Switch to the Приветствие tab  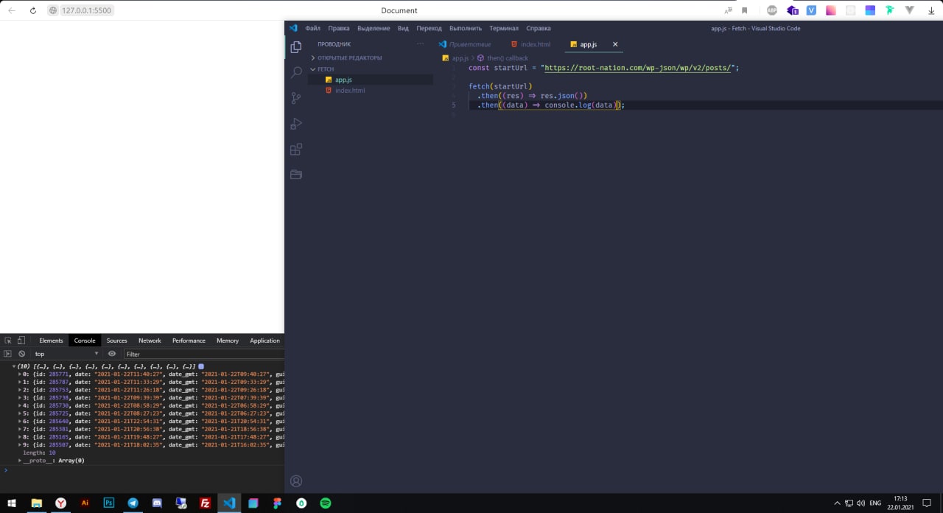pyautogui.click(x=465, y=44)
